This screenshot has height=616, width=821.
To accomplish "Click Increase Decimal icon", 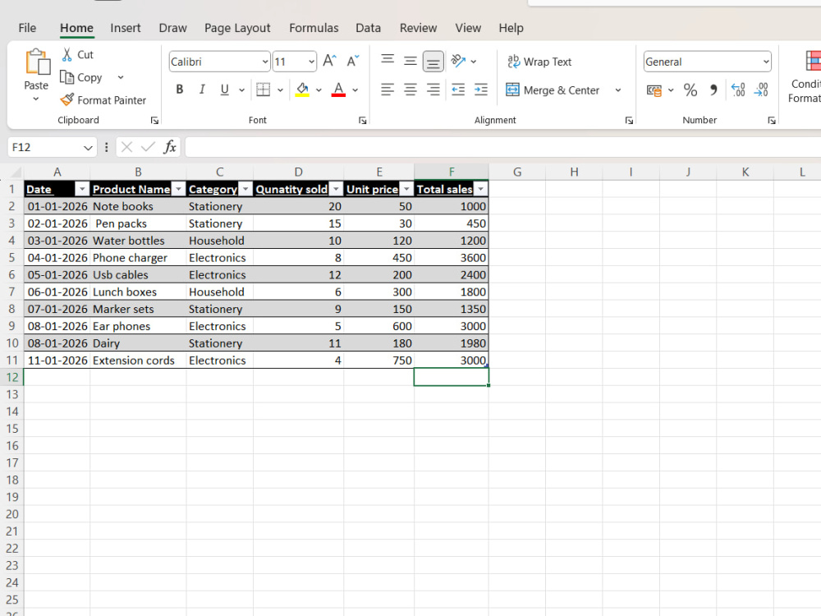I will (738, 90).
